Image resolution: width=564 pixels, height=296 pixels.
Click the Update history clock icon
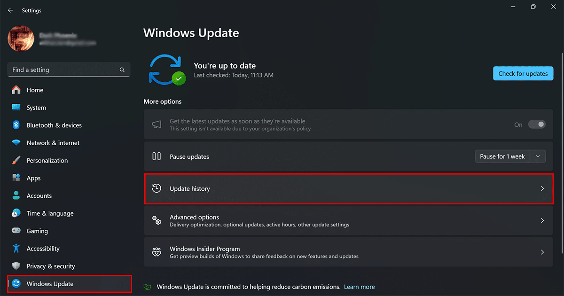[x=157, y=188]
